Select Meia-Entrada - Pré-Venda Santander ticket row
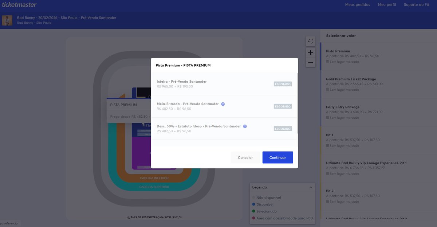This screenshot has width=437, height=227. point(224,106)
